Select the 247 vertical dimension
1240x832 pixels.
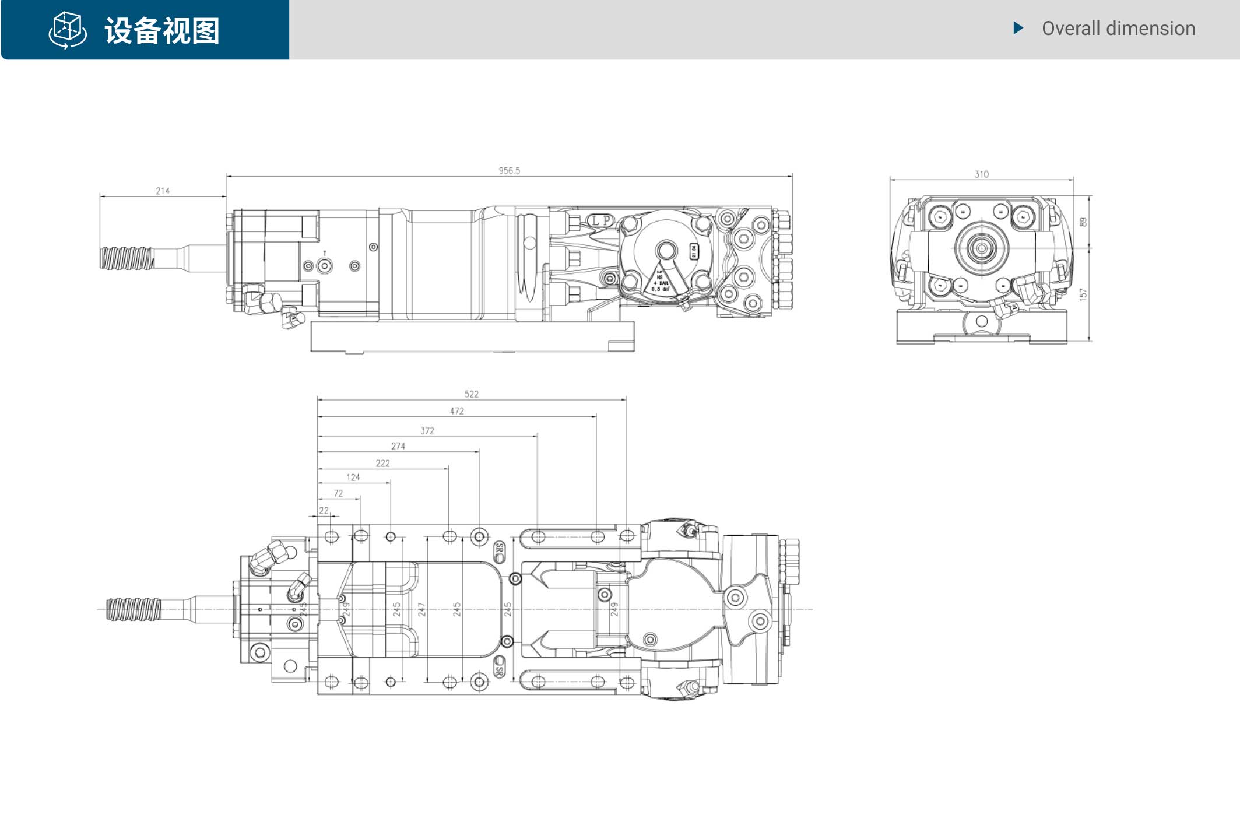[x=421, y=610]
